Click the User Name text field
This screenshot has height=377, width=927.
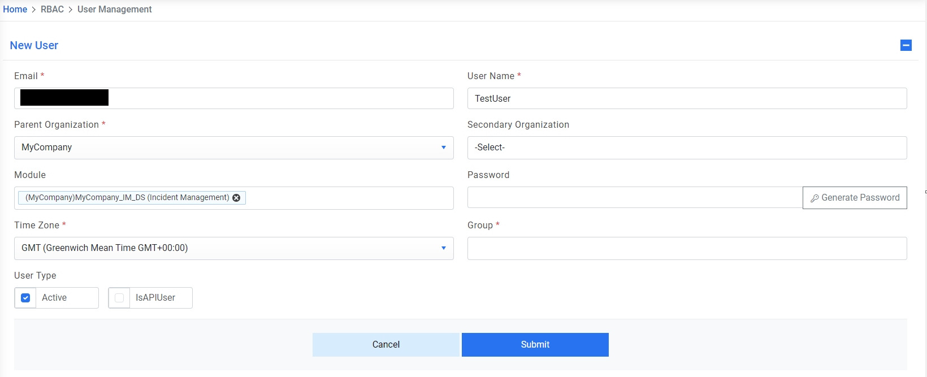687,98
